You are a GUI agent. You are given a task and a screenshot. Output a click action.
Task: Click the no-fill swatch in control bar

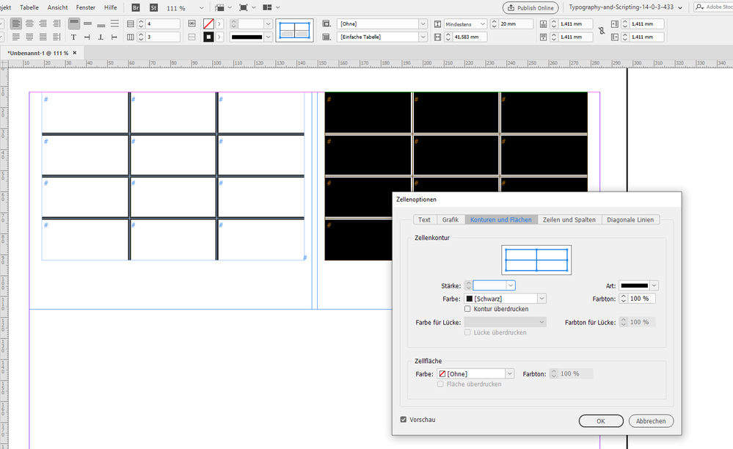coord(208,23)
